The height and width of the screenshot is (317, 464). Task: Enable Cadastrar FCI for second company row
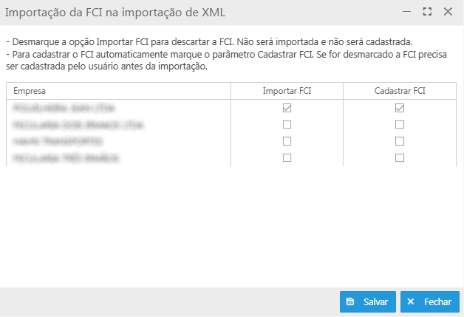tap(400, 125)
